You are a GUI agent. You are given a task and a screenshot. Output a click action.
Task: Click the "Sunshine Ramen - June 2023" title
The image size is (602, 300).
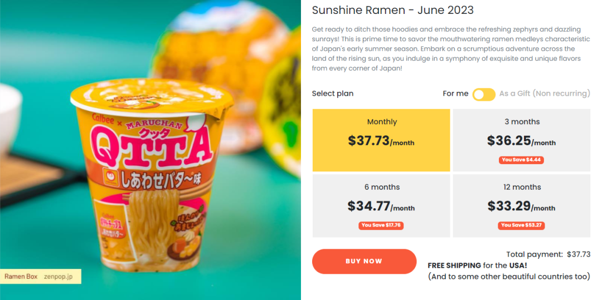392,10
